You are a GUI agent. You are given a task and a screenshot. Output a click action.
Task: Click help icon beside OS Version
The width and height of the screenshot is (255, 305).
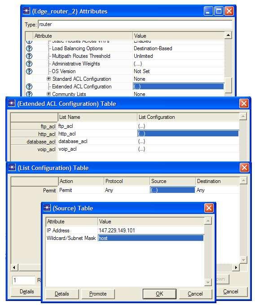click(29, 71)
